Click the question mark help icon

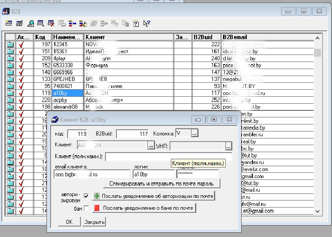pyautogui.click(x=136, y=23)
